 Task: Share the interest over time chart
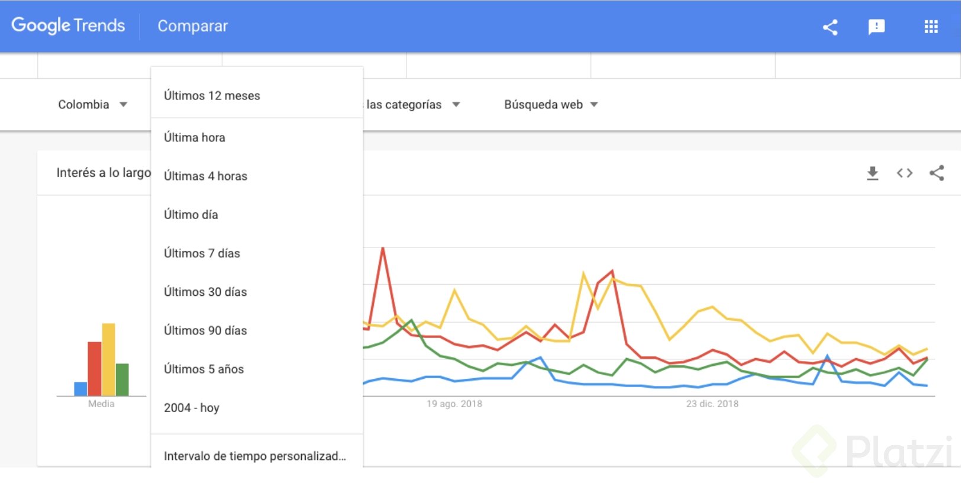(x=937, y=173)
